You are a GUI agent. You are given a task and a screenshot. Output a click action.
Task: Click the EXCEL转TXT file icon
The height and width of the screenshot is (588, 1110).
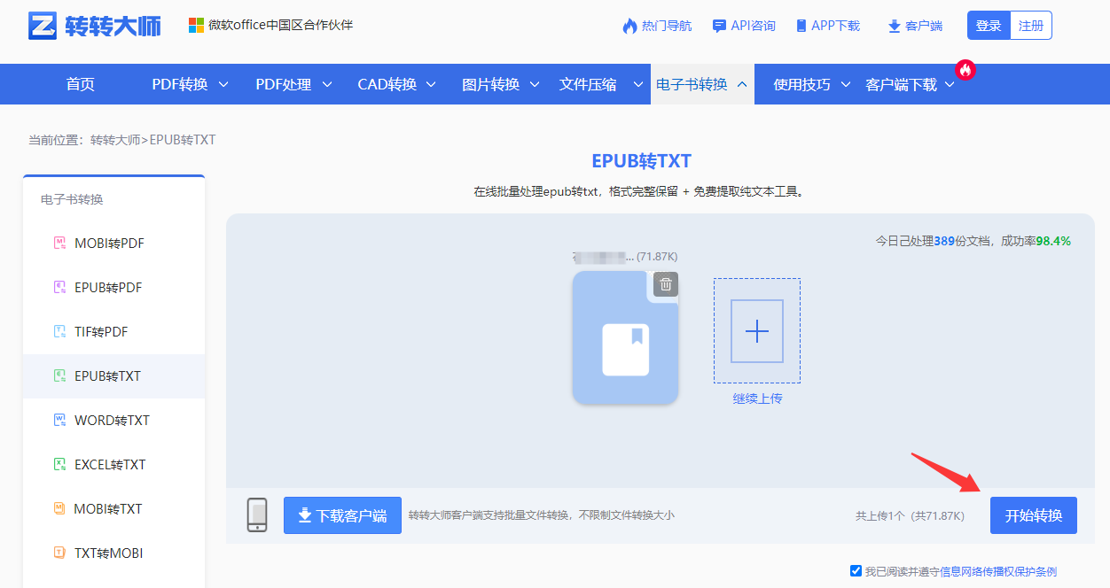click(60, 465)
